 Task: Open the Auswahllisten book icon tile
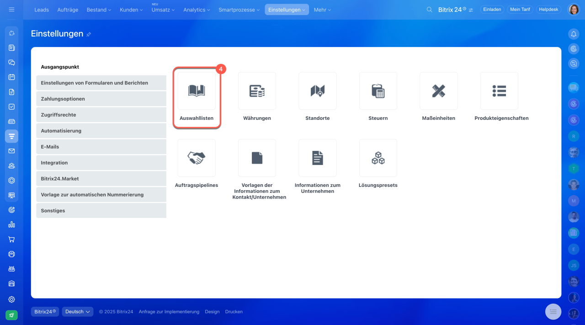tap(197, 91)
